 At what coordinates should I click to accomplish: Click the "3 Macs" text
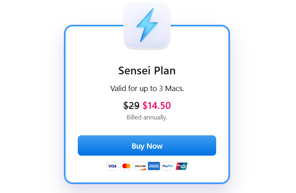(171, 88)
